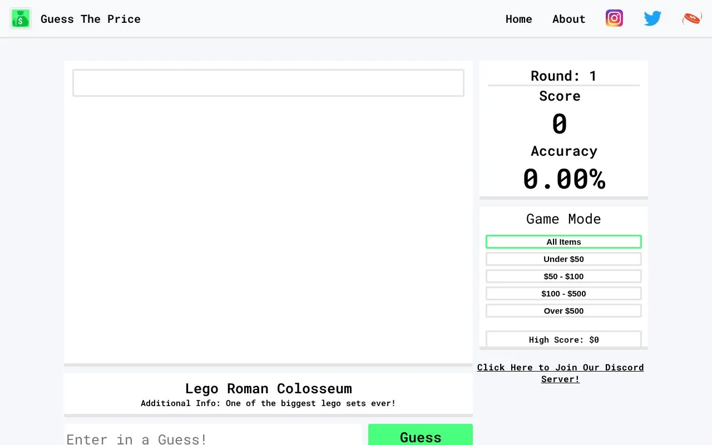This screenshot has width=712, height=445.
Task: Click the green money bag logo
Action: [21, 19]
